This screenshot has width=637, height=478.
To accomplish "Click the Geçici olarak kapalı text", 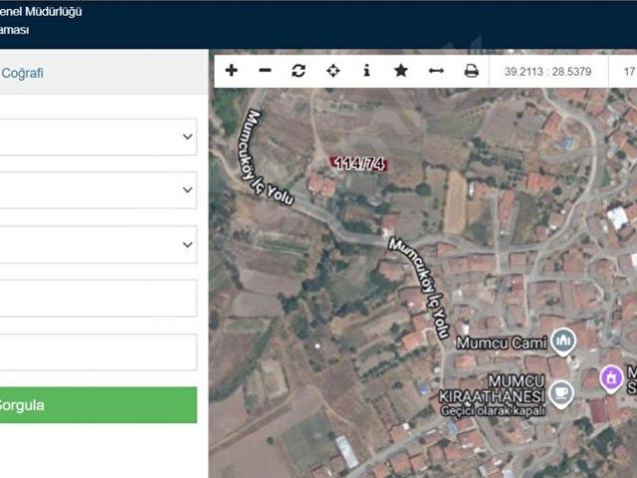I will [x=493, y=411].
